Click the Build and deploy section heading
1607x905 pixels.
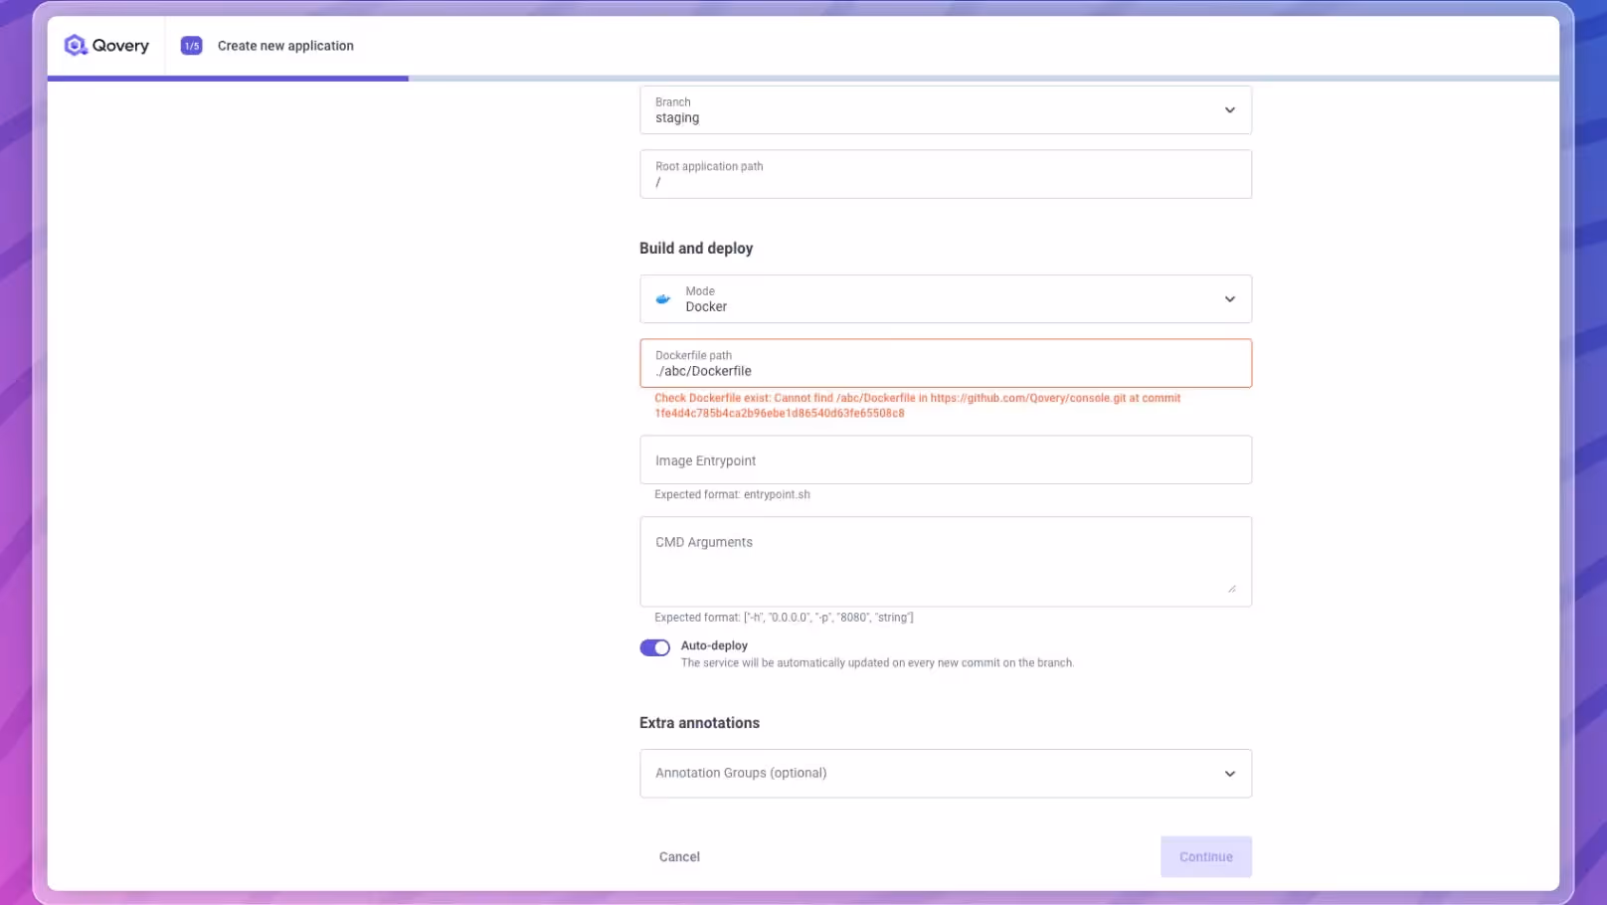[x=696, y=248]
